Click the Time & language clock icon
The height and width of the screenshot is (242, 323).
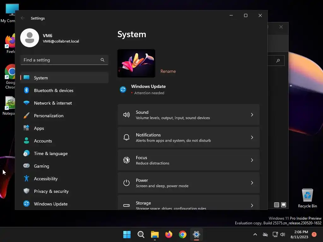(x=26, y=153)
